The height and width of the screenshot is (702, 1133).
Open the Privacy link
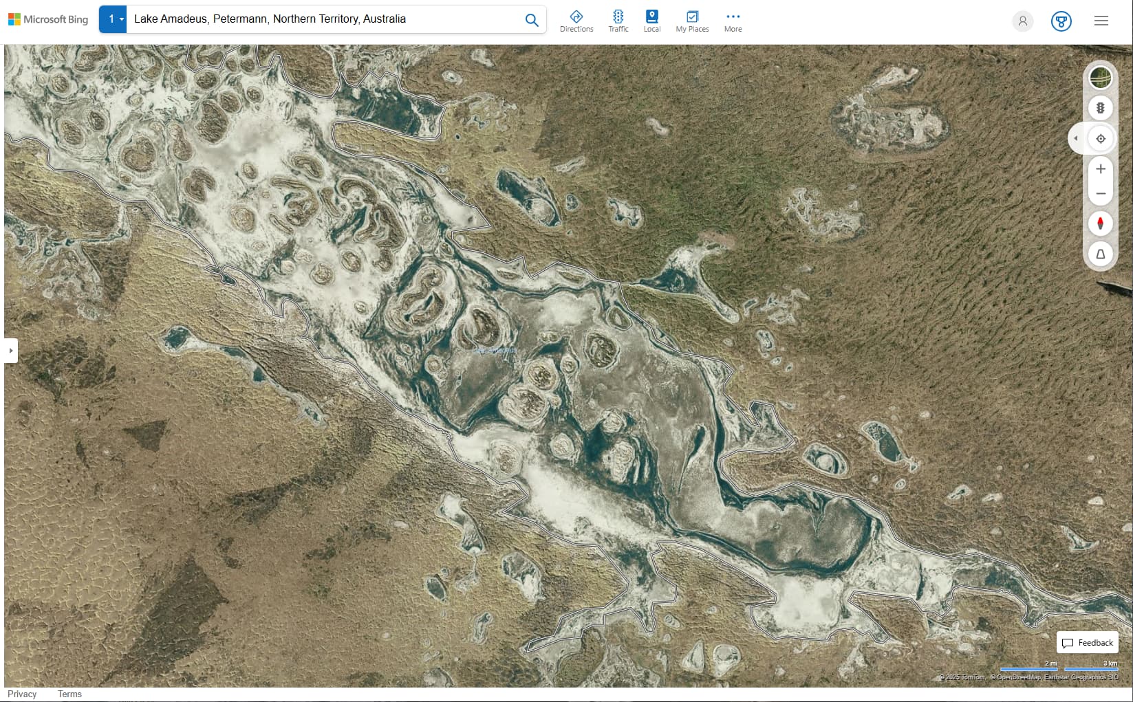22,694
